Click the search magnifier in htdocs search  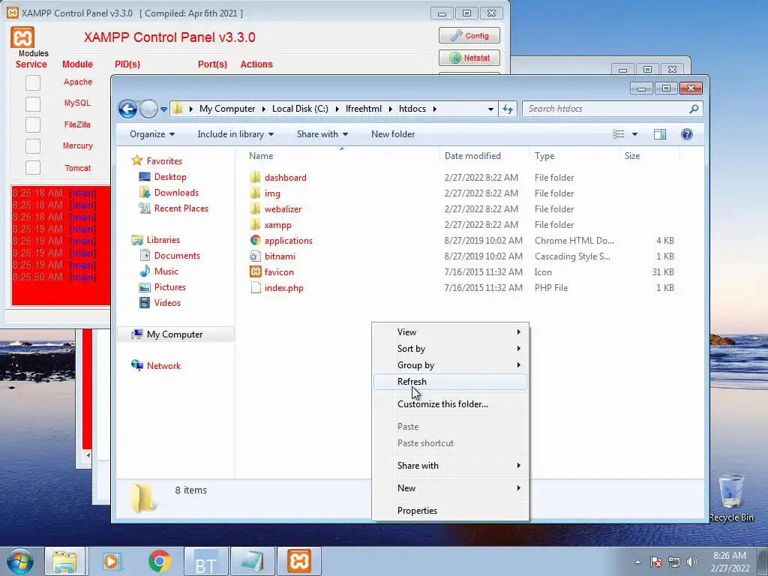pos(694,109)
